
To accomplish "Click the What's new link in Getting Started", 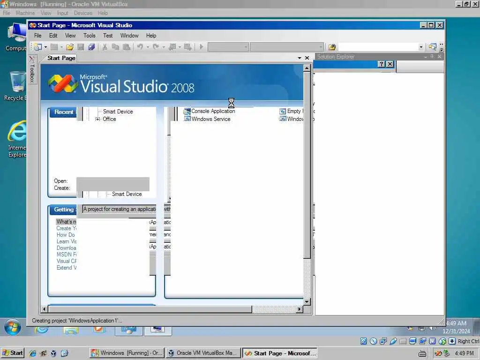I will point(66,222).
